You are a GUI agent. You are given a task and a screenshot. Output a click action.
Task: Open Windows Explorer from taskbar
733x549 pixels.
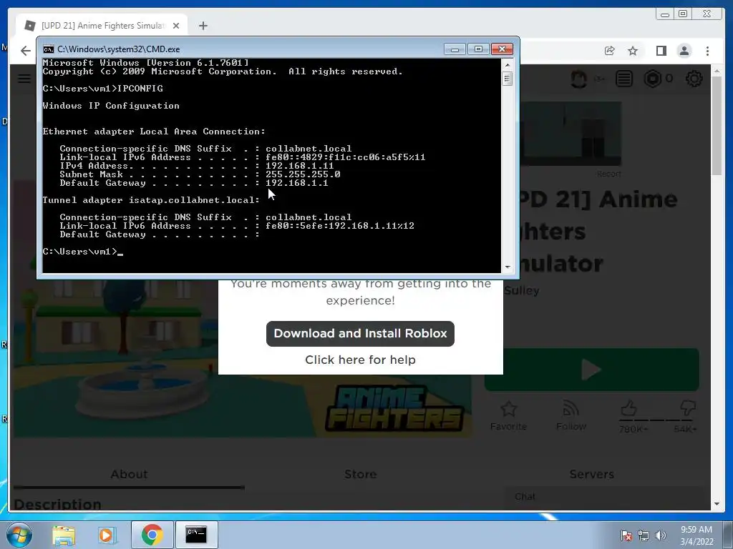64,535
